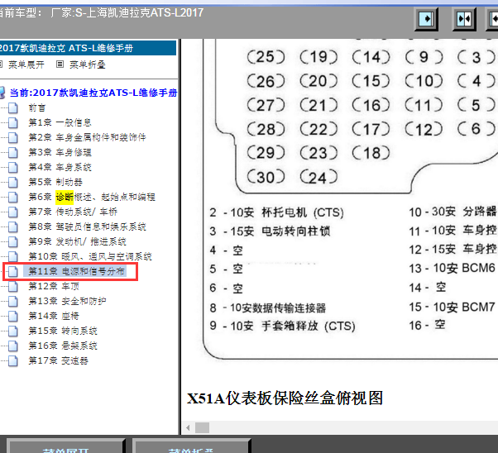Click fuse slot (25) in the diagram
The width and height of the screenshot is (498, 453).
coord(266,57)
